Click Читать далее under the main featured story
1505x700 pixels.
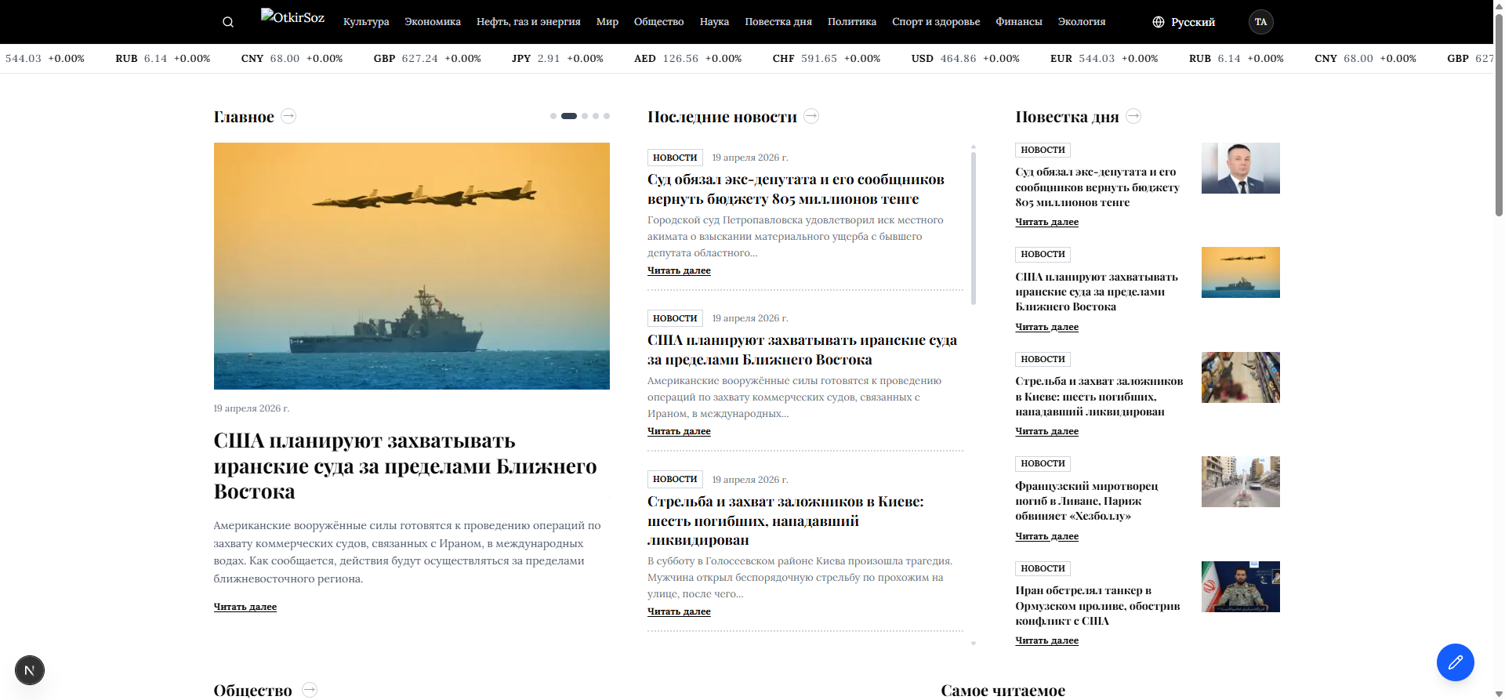[245, 607]
